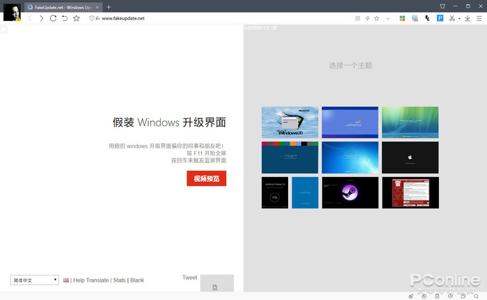
Task: Open the downloads icon
Action: coord(468,18)
